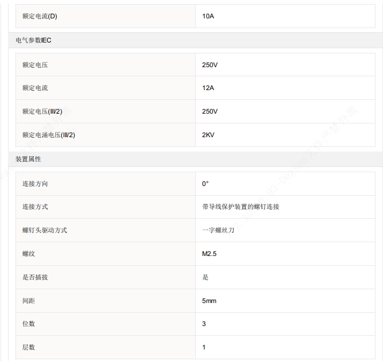Click the 层数 row label
The height and width of the screenshot is (361, 383).
pyautogui.click(x=29, y=347)
